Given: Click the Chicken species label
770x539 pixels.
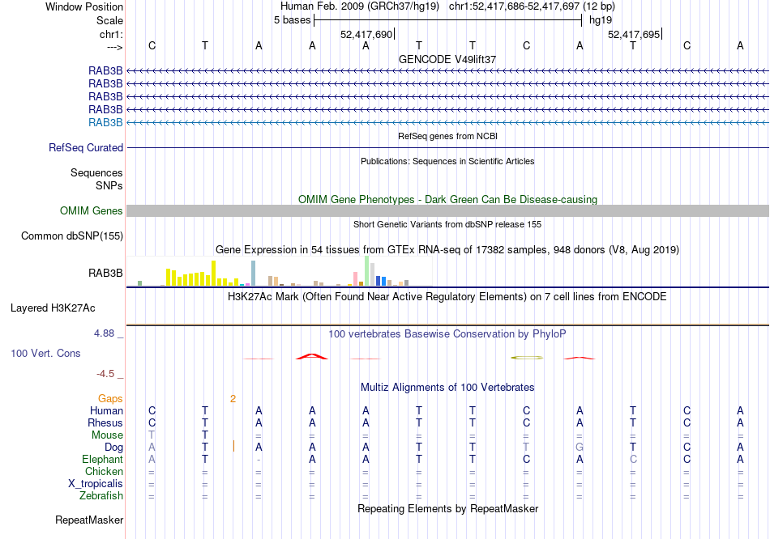Looking at the screenshot, I should click(x=104, y=471).
